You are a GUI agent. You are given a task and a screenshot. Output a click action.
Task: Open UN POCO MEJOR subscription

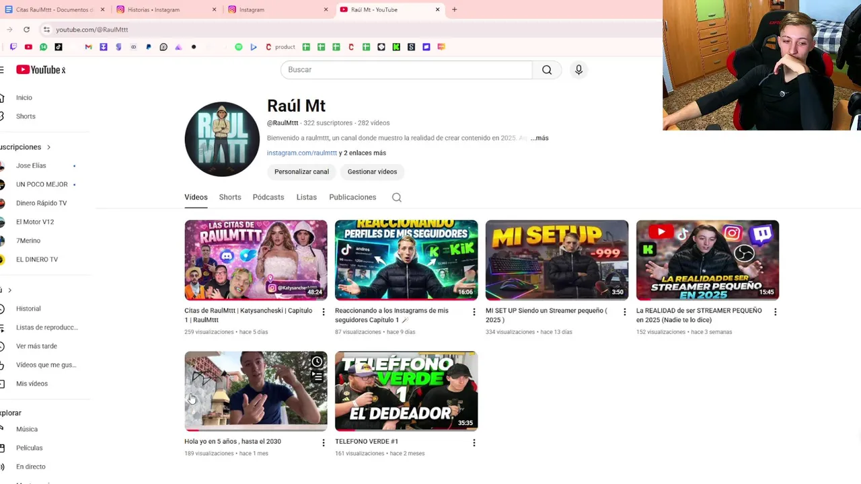click(40, 185)
